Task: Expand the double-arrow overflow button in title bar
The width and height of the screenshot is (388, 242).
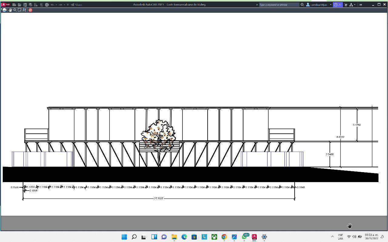Action: (x=361, y=5)
